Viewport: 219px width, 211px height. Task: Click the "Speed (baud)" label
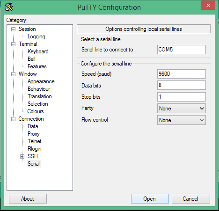96,74
